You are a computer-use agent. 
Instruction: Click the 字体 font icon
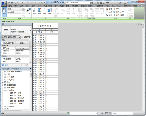116,9
